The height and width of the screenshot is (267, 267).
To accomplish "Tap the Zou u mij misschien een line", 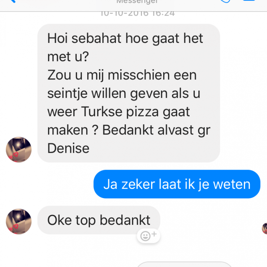I will click(122, 75).
